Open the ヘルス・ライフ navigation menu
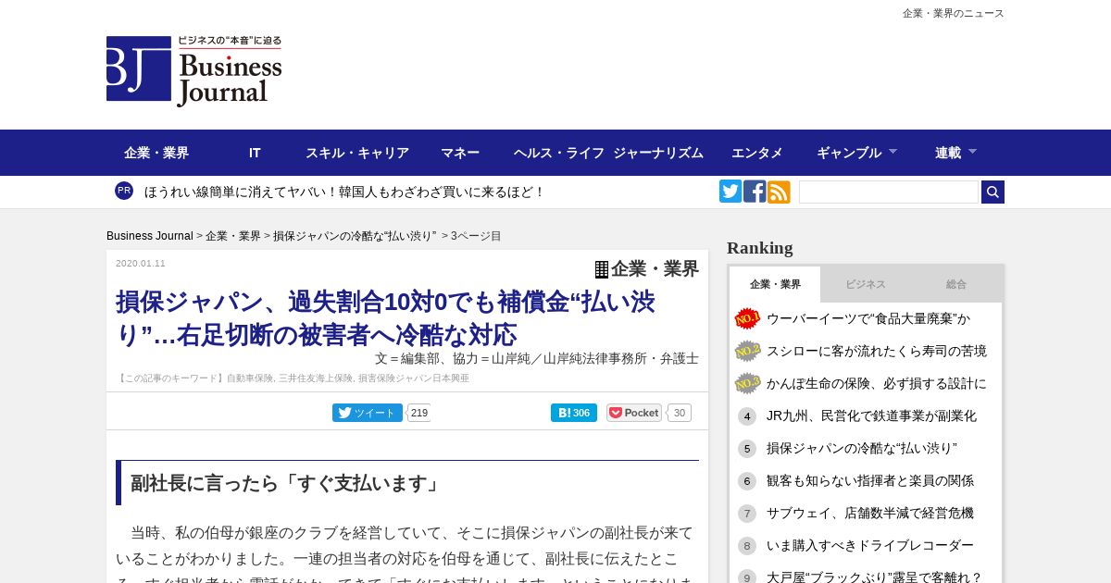This screenshot has height=583, width=1111. click(559, 153)
